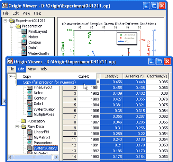Click Cadmium cell value 0.064
The height and width of the screenshot is (162, 173).
pos(157,111)
